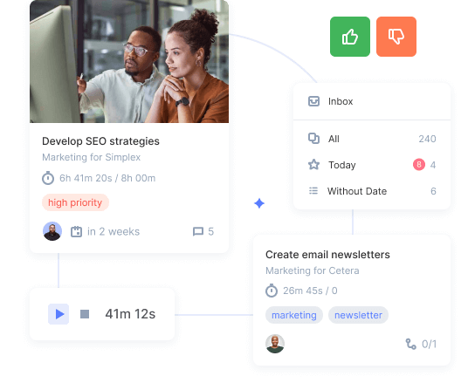This screenshot has width=468, height=383.
Task: Click subtasks icon showing 0/1
Action: click(410, 344)
